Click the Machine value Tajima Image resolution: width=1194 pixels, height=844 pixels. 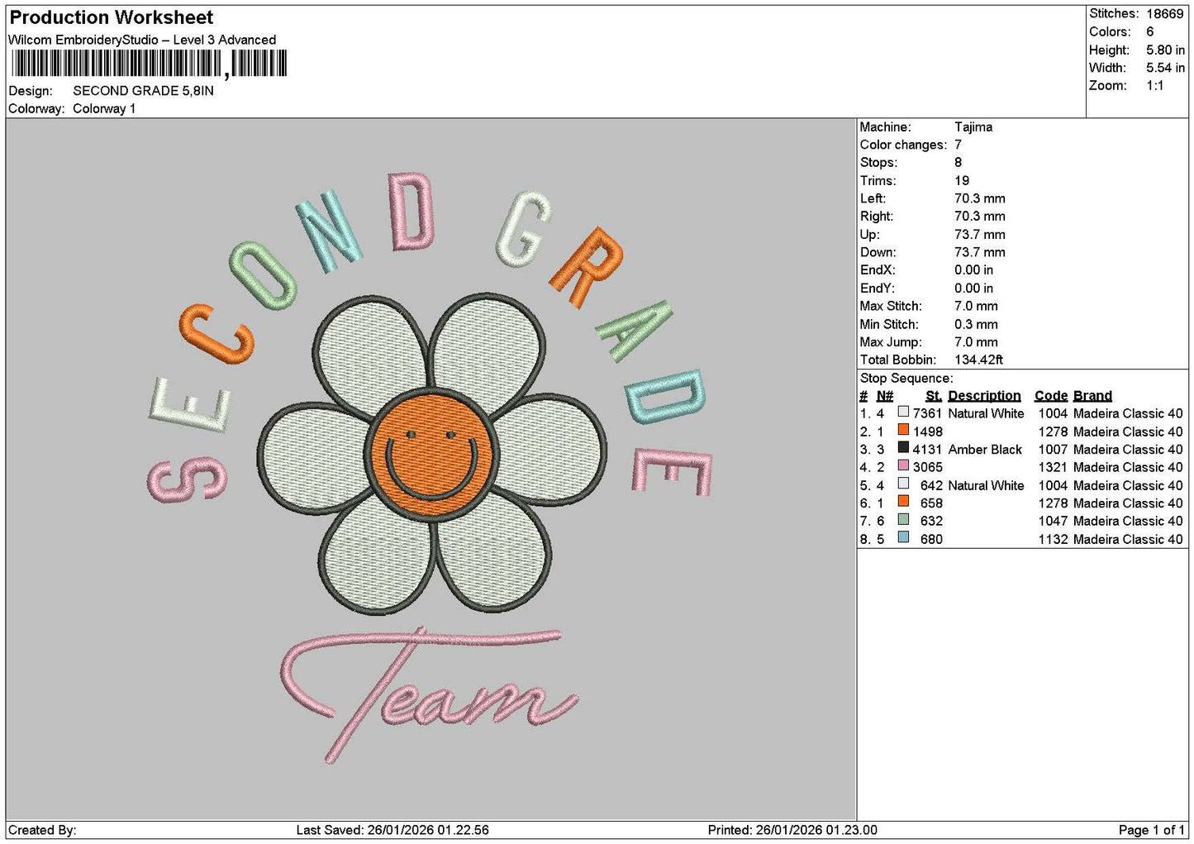click(x=973, y=127)
